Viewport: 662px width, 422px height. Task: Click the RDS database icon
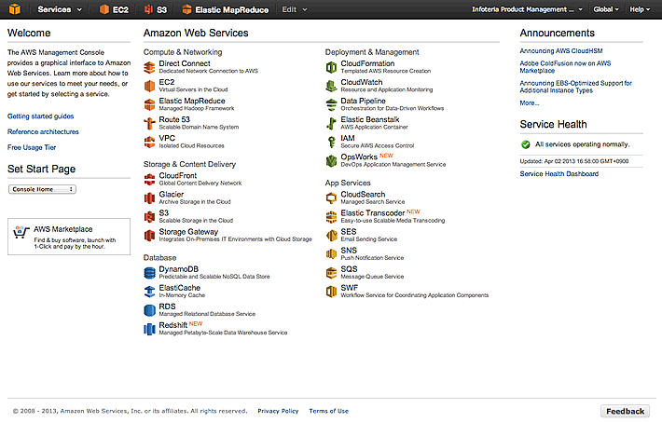(x=149, y=310)
